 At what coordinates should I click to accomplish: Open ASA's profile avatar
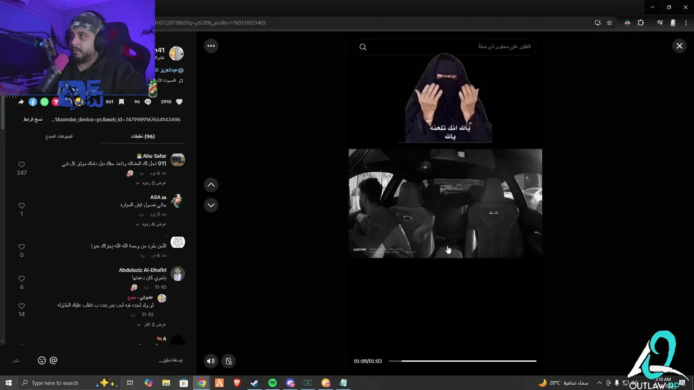[178, 201]
